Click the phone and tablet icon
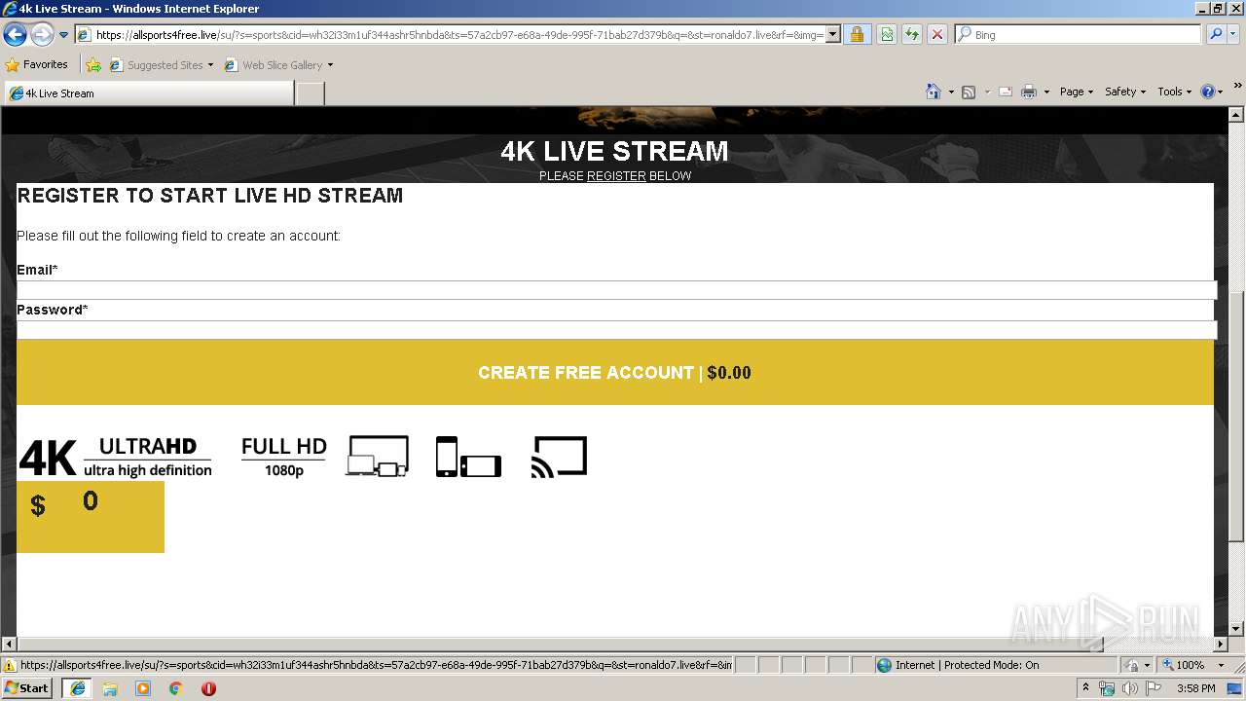 [468, 457]
